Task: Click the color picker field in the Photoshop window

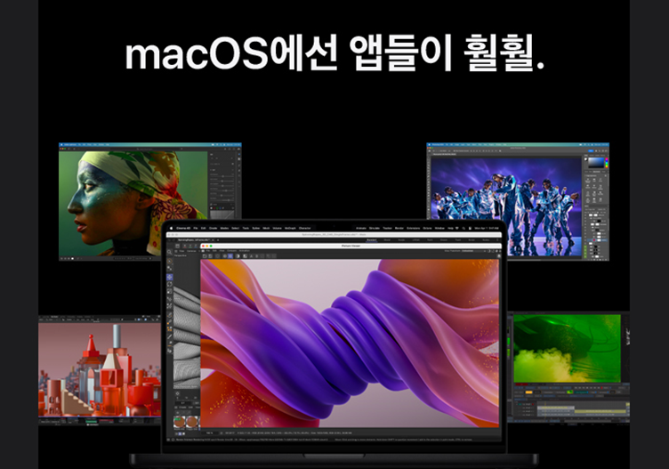Action: [x=596, y=163]
